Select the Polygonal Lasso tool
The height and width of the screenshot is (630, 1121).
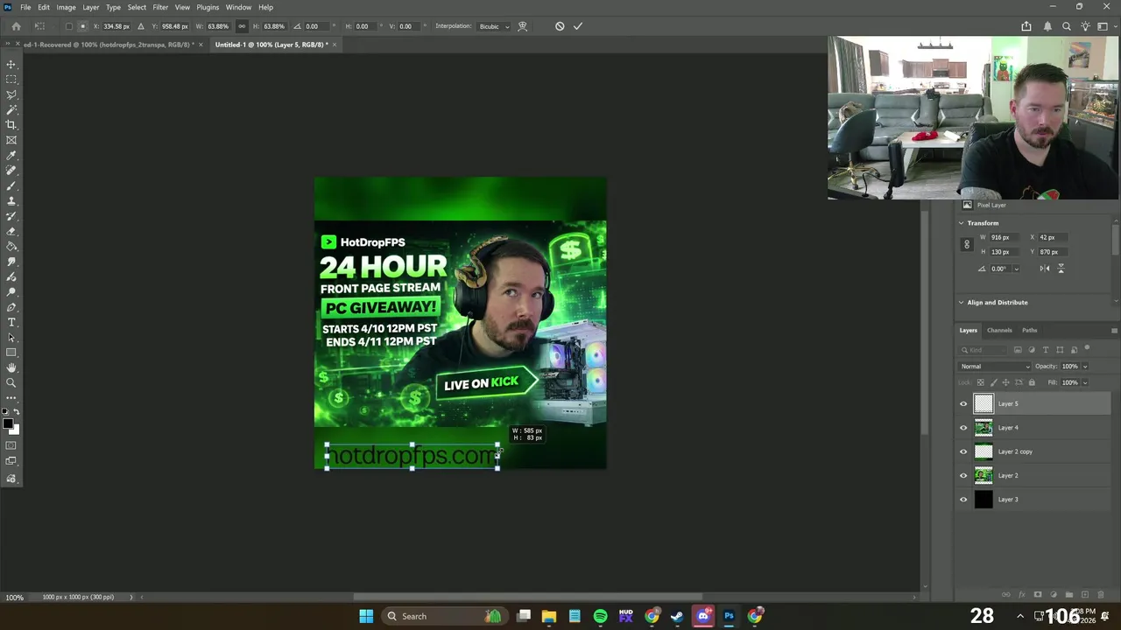(x=11, y=94)
